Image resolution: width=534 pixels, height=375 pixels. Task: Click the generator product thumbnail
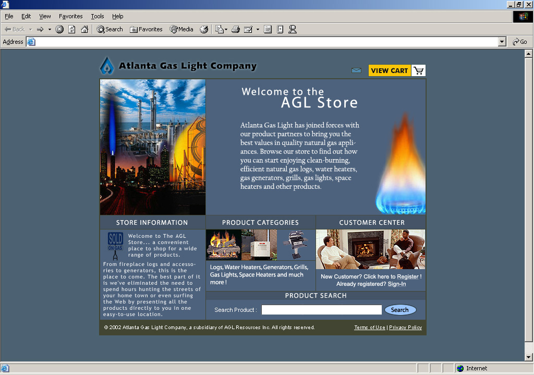(x=259, y=245)
